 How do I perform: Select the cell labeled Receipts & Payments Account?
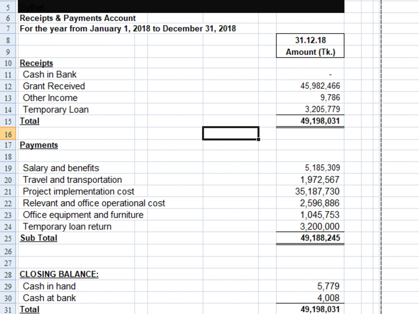click(x=77, y=18)
